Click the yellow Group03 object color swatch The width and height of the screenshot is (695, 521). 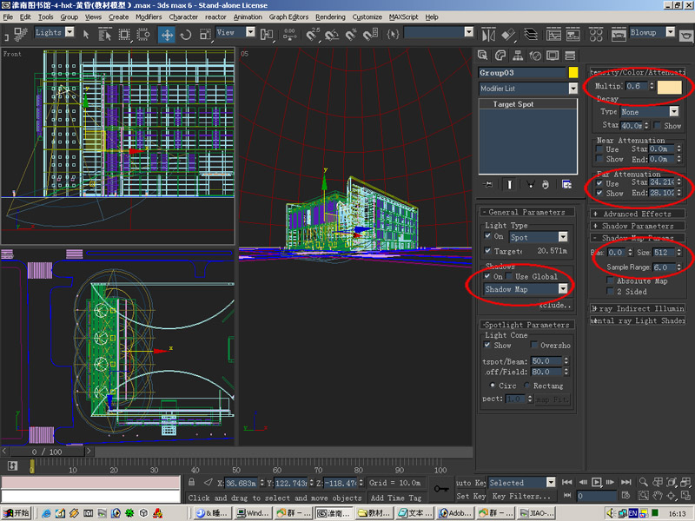coord(573,73)
